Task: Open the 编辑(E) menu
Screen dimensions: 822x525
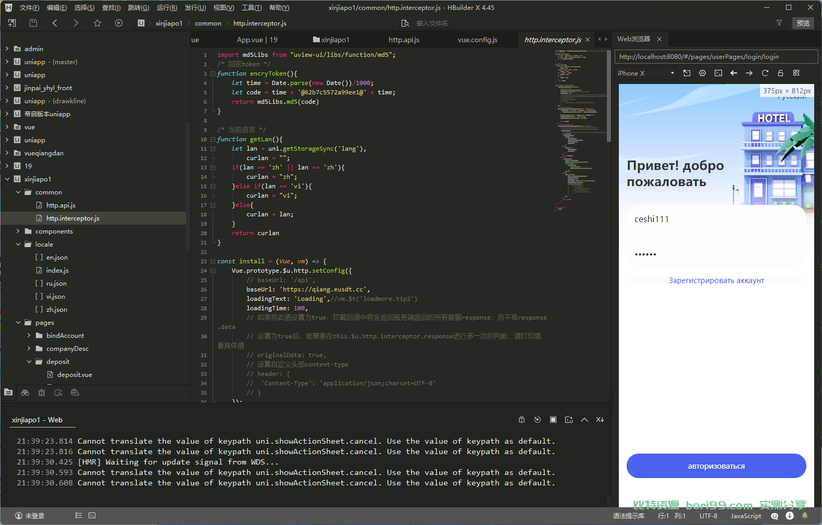Action: [x=57, y=8]
